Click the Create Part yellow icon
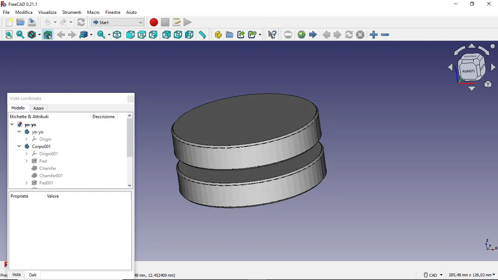The height and width of the screenshot is (280, 498). pyautogui.click(x=218, y=35)
